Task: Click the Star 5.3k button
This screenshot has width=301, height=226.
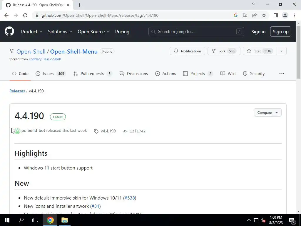Action: [x=260, y=51]
